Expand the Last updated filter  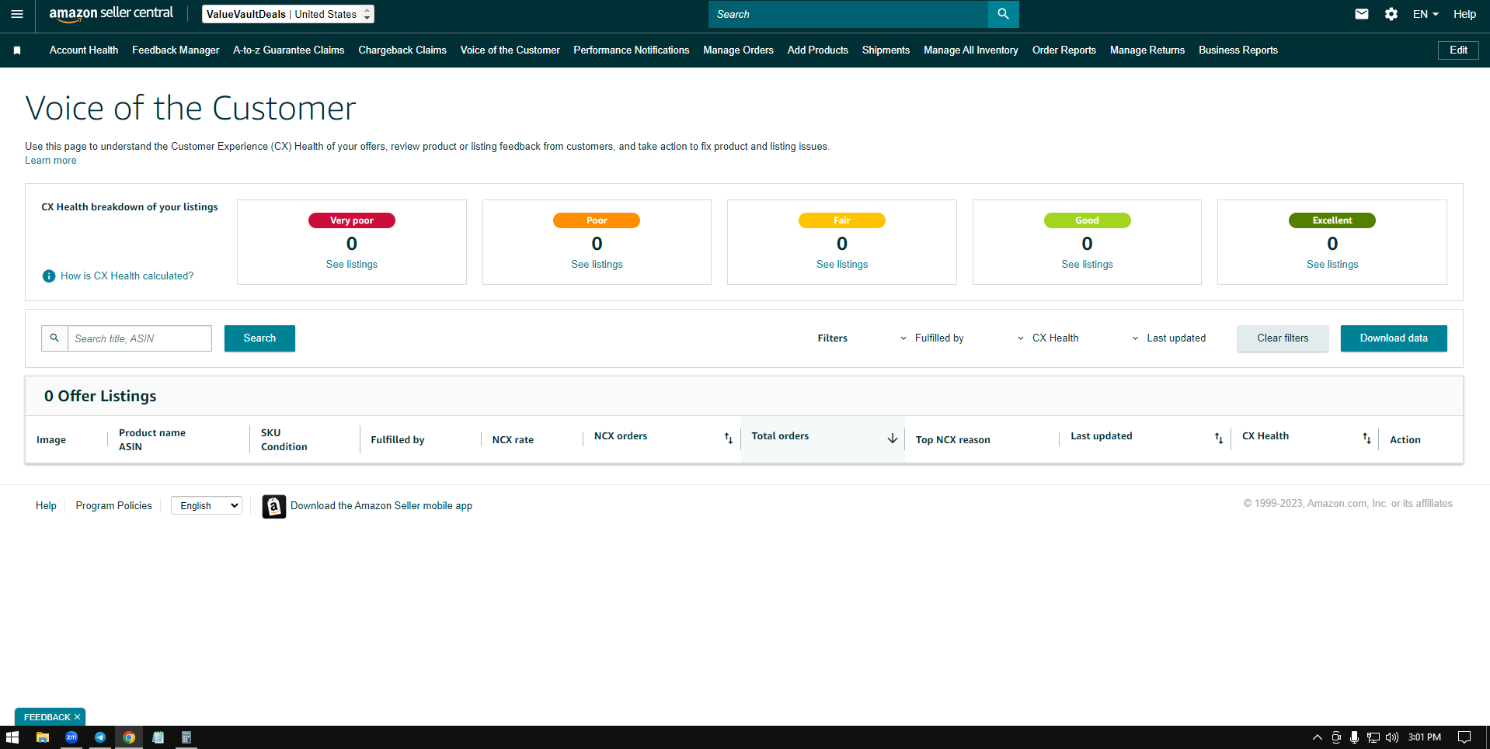1168,338
